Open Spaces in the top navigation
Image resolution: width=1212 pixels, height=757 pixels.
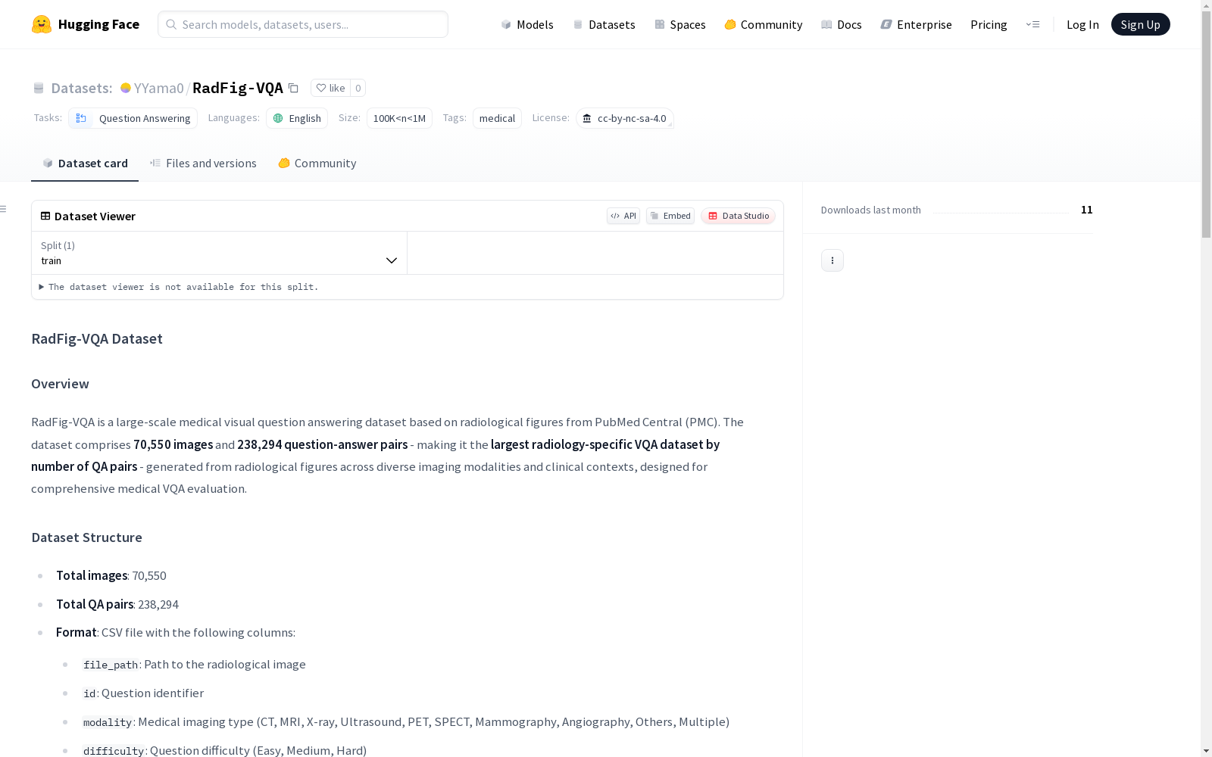coord(680,24)
